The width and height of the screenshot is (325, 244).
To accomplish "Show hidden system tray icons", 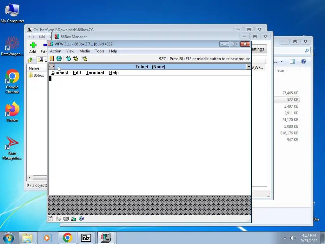I will pyautogui.click(x=285, y=238).
